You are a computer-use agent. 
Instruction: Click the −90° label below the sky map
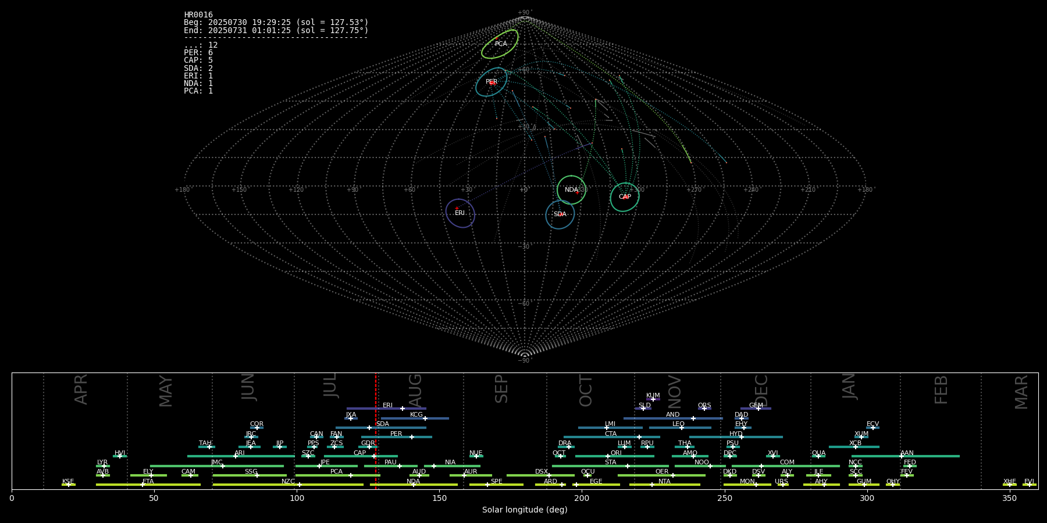(525, 361)
